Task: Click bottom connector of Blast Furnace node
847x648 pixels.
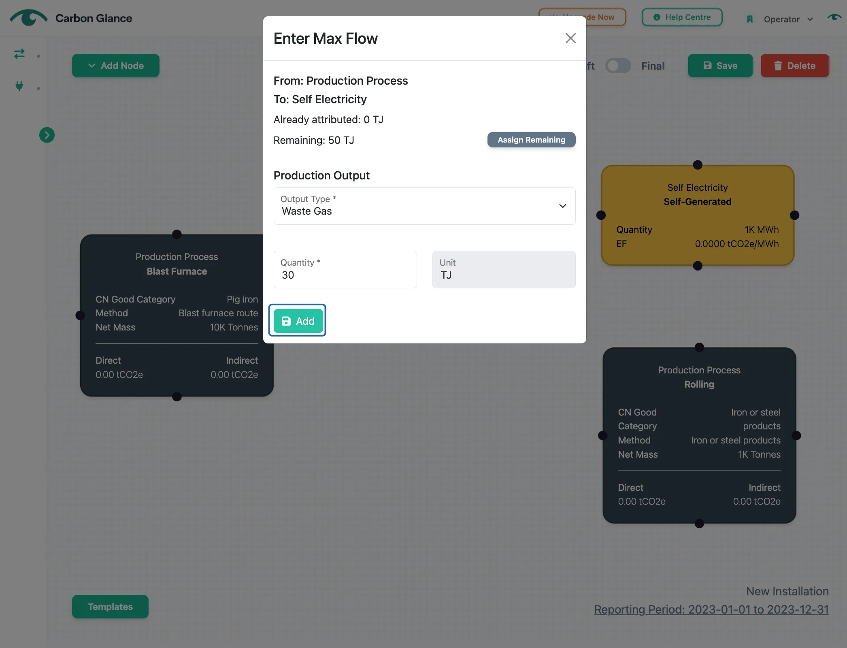Action: click(x=177, y=397)
